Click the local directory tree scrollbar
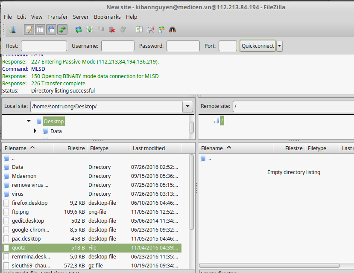Viewport: 354px width, 273px height. 192,128
